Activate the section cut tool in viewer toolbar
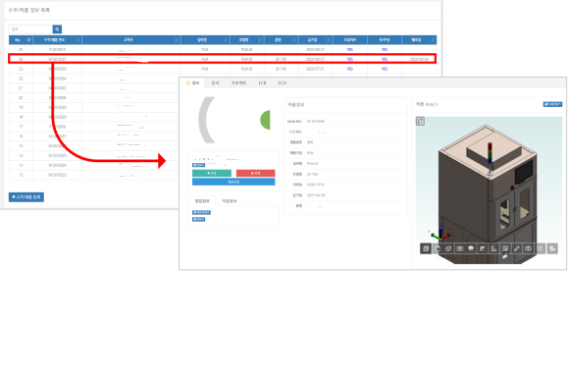The height and width of the screenshot is (377, 569). click(x=482, y=248)
